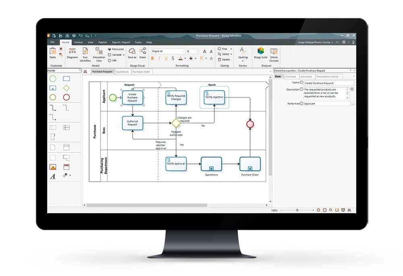The height and width of the screenshot is (276, 403).
Task: Pick the End Event red circle in the Palette
Action: click(x=66, y=97)
